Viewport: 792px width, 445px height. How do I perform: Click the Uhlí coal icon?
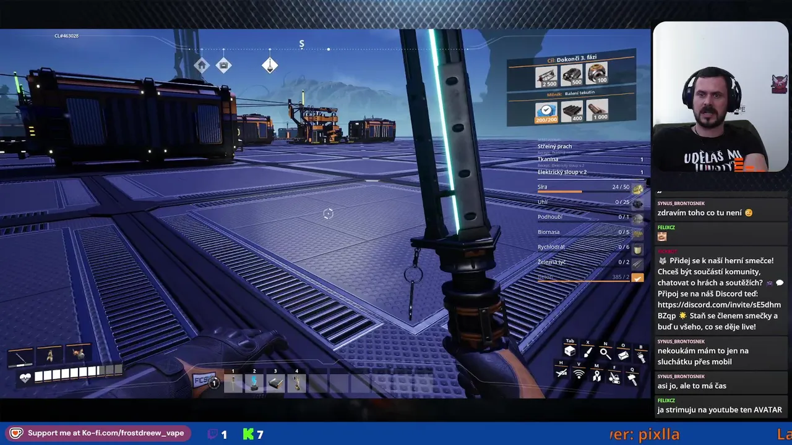click(x=637, y=203)
